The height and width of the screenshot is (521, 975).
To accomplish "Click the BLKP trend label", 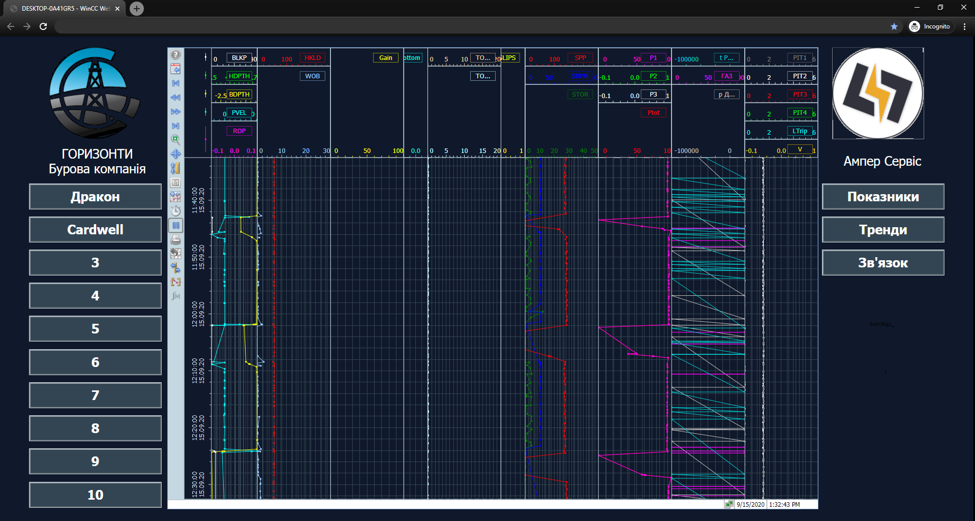I will (239, 58).
